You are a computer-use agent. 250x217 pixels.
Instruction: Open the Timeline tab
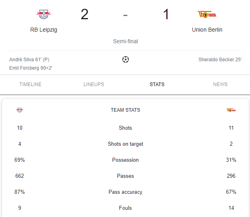tap(30, 84)
